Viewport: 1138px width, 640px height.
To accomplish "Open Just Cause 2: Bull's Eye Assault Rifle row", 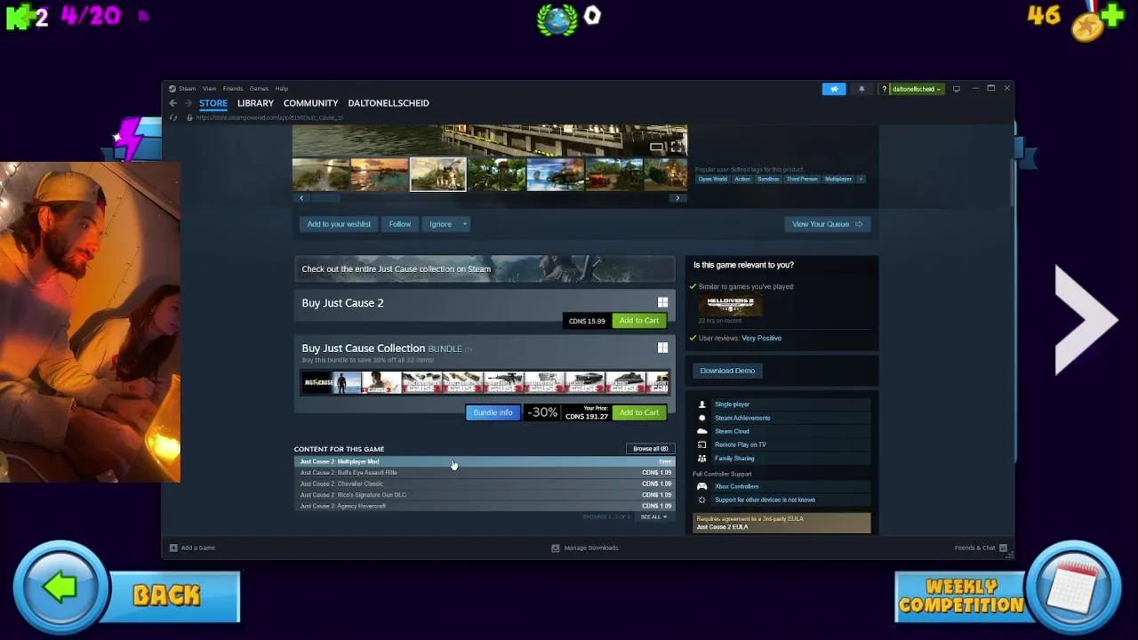I will coord(485,473).
